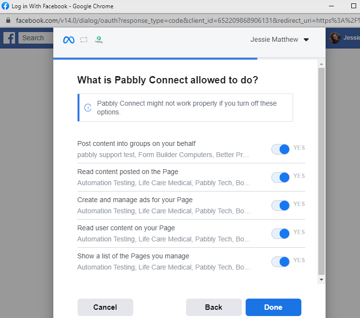
Task: Open the Jessie Matthew account dropdown
Action: (x=280, y=40)
